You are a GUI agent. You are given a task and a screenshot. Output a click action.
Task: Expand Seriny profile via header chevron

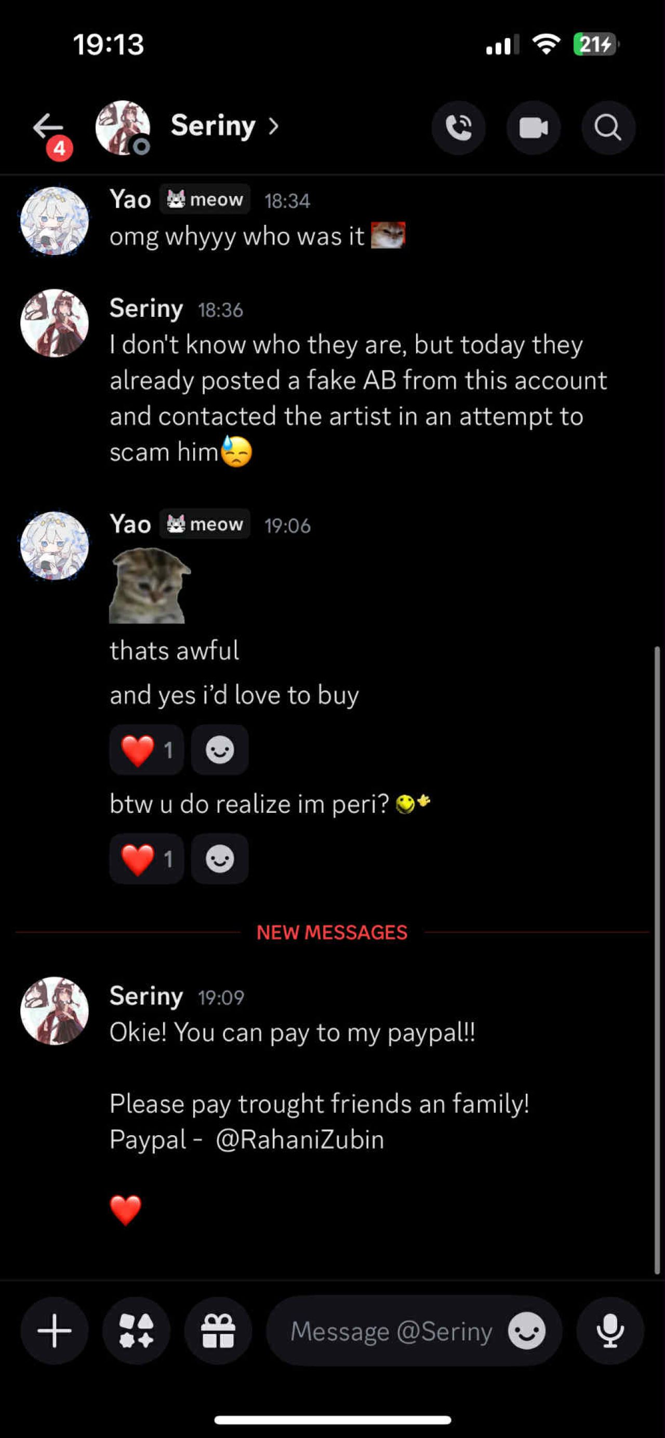(274, 127)
